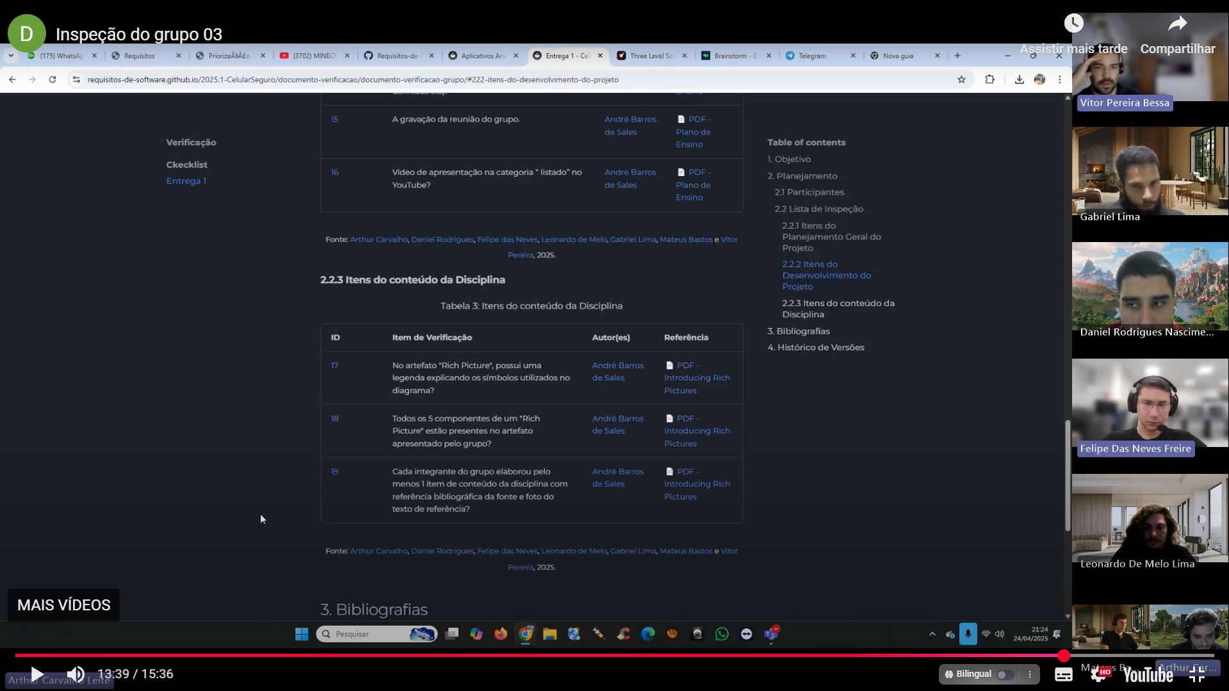The width and height of the screenshot is (1229, 691).
Task: Go to 2.1 Participantes in contents
Action: coord(809,192)
